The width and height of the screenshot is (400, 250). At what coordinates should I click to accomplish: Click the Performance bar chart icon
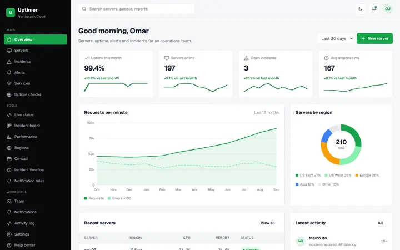pyautogui.click(x=9, y=137)
